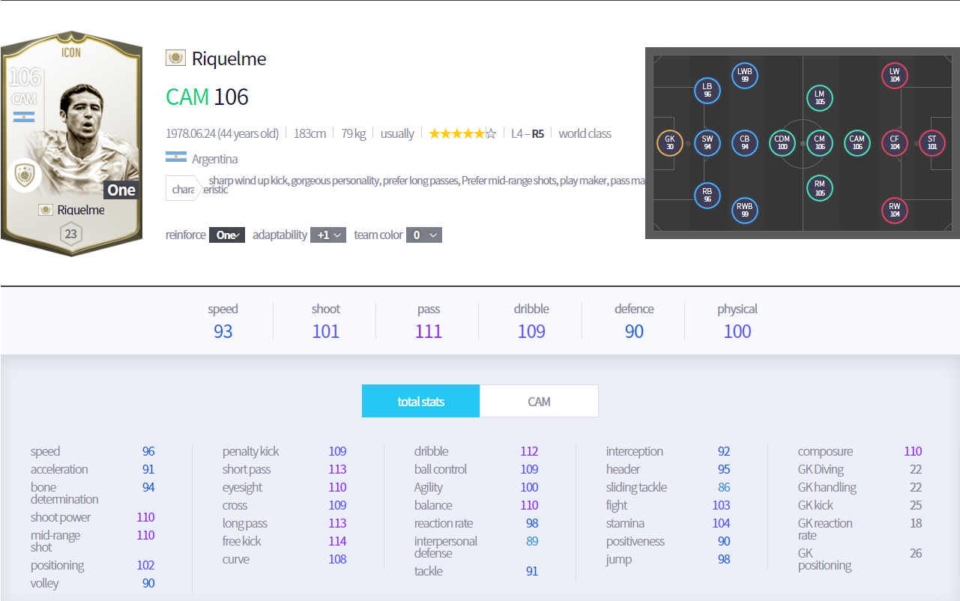960x601 pixels.
Task: Expand the team color dropdown
Action: 424,235
